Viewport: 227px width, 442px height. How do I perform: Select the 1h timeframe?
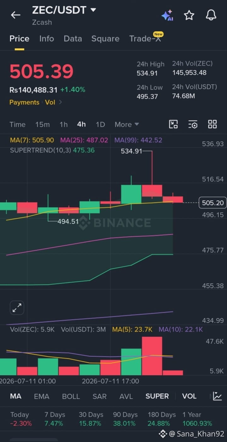[x=63, y=124]
